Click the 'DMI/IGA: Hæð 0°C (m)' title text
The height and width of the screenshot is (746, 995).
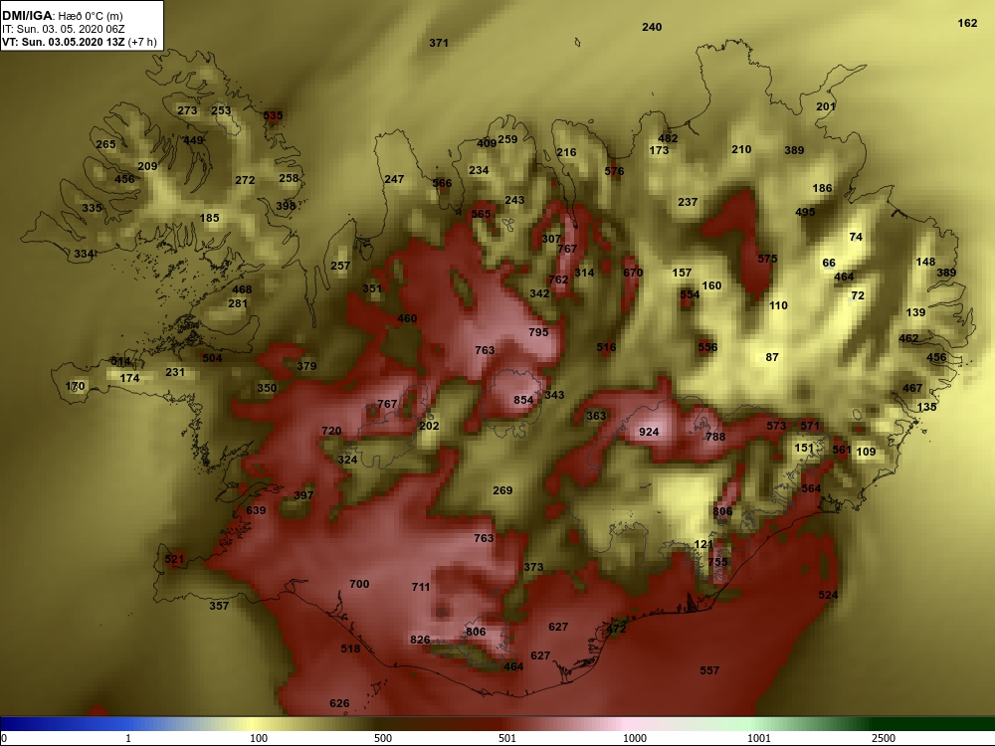point(62,16)
